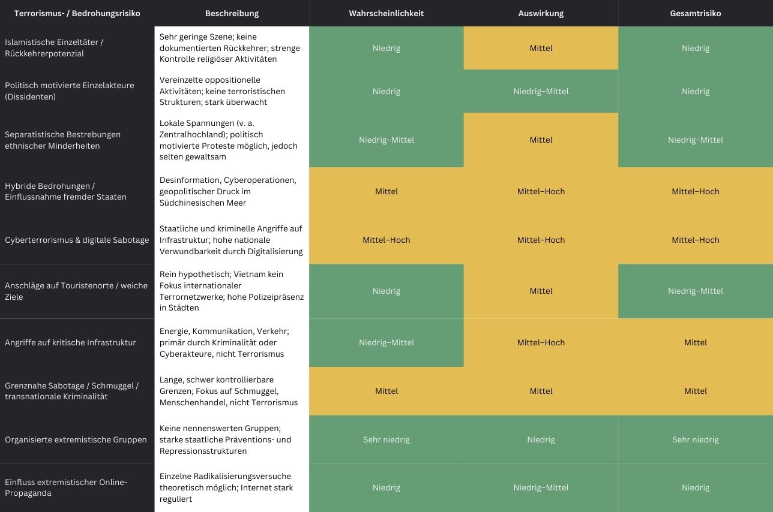
Task: Click the Islamistische Einzeltäter row label
Action: pos(54,48)
